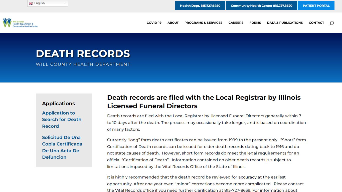Open the Contact menu item
Viewport: 342px width, 192px height.
click(x=316, y=23)
